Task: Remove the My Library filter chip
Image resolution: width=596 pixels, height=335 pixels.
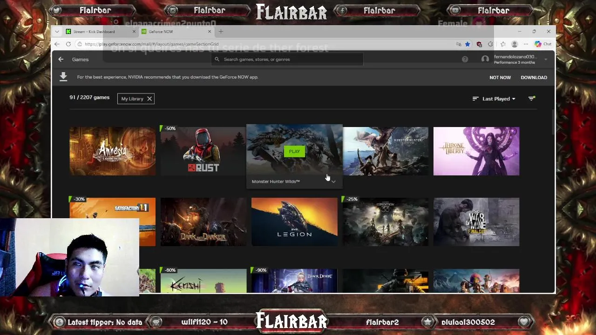Action: tap(149, 99)
